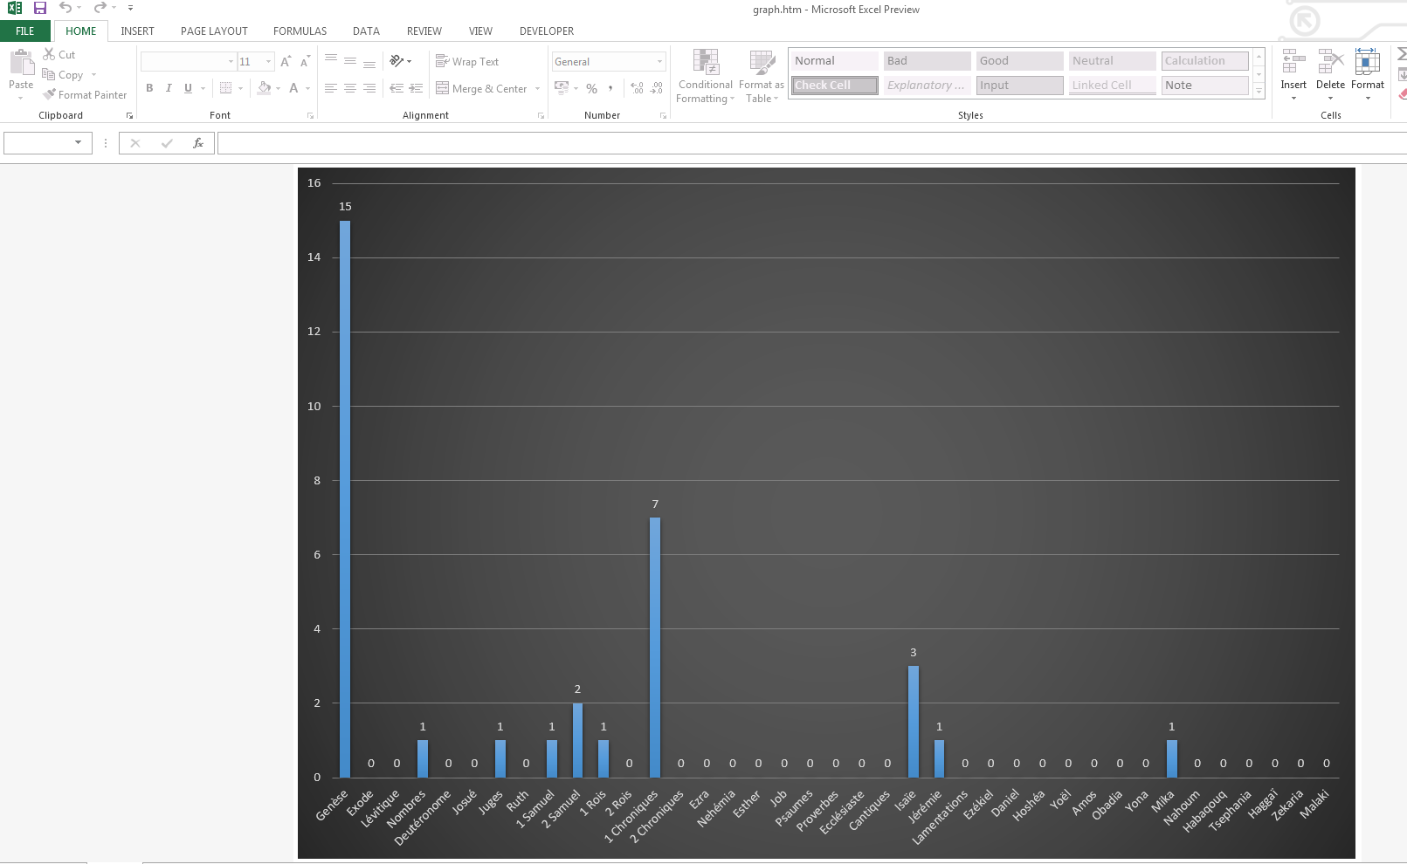Click the Paste clipboard icon
The height and width of the screenshot is (864, 1407).
pyautogui.click(x=21, y=63)
